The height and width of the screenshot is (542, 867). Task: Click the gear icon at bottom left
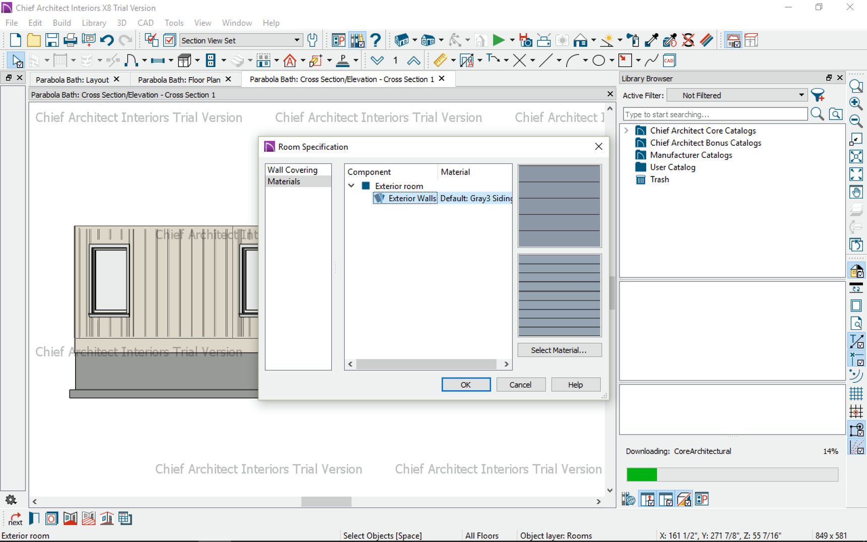coord(11,500)
